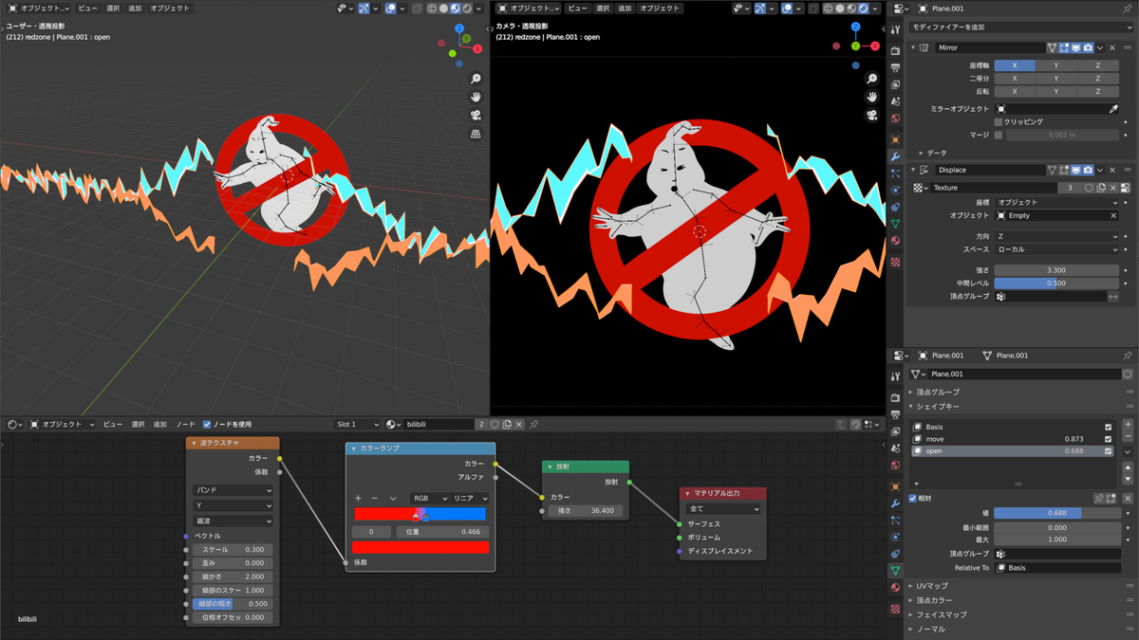Screen dimensions: 1139x640
Task: Open Displace direction Z dropdown
Action: point(1057,236)
